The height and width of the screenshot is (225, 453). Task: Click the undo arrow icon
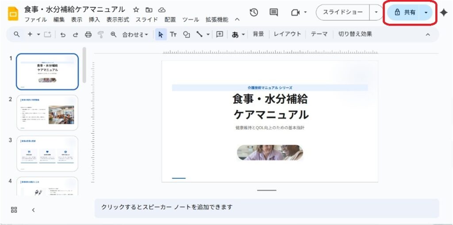click(x=63, y=34)
